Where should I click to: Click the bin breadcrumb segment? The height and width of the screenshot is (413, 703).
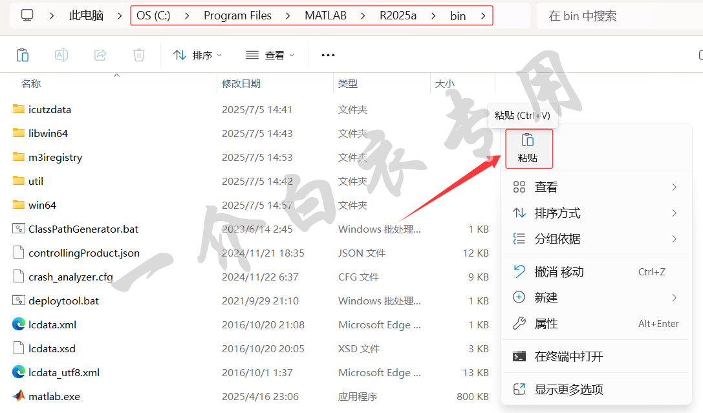458,16
